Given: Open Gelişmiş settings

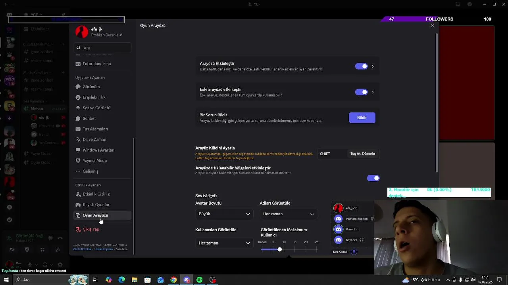Looking at the screenshot, I should 102,171.
